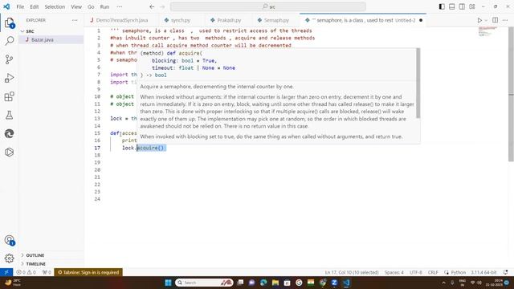Open the Source Control view

point(9,59)
